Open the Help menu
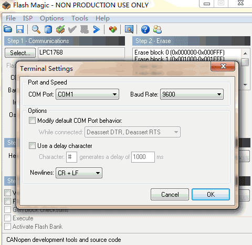The height and width of the screenshot is (245, 252). [102, 18]
